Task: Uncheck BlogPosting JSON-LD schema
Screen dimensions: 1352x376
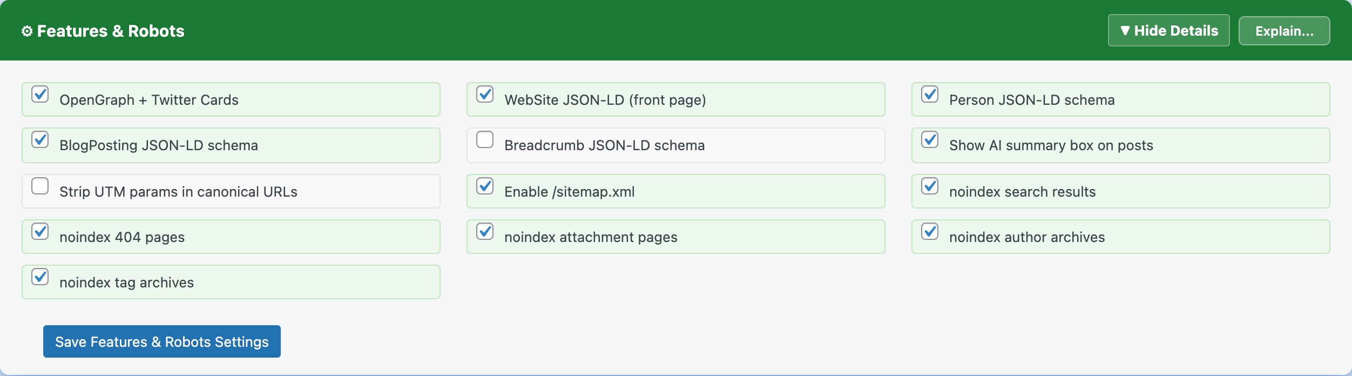Action: click(40, 139)
